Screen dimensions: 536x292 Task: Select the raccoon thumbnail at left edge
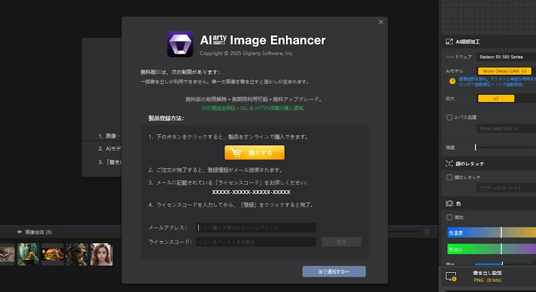[7, 255]
